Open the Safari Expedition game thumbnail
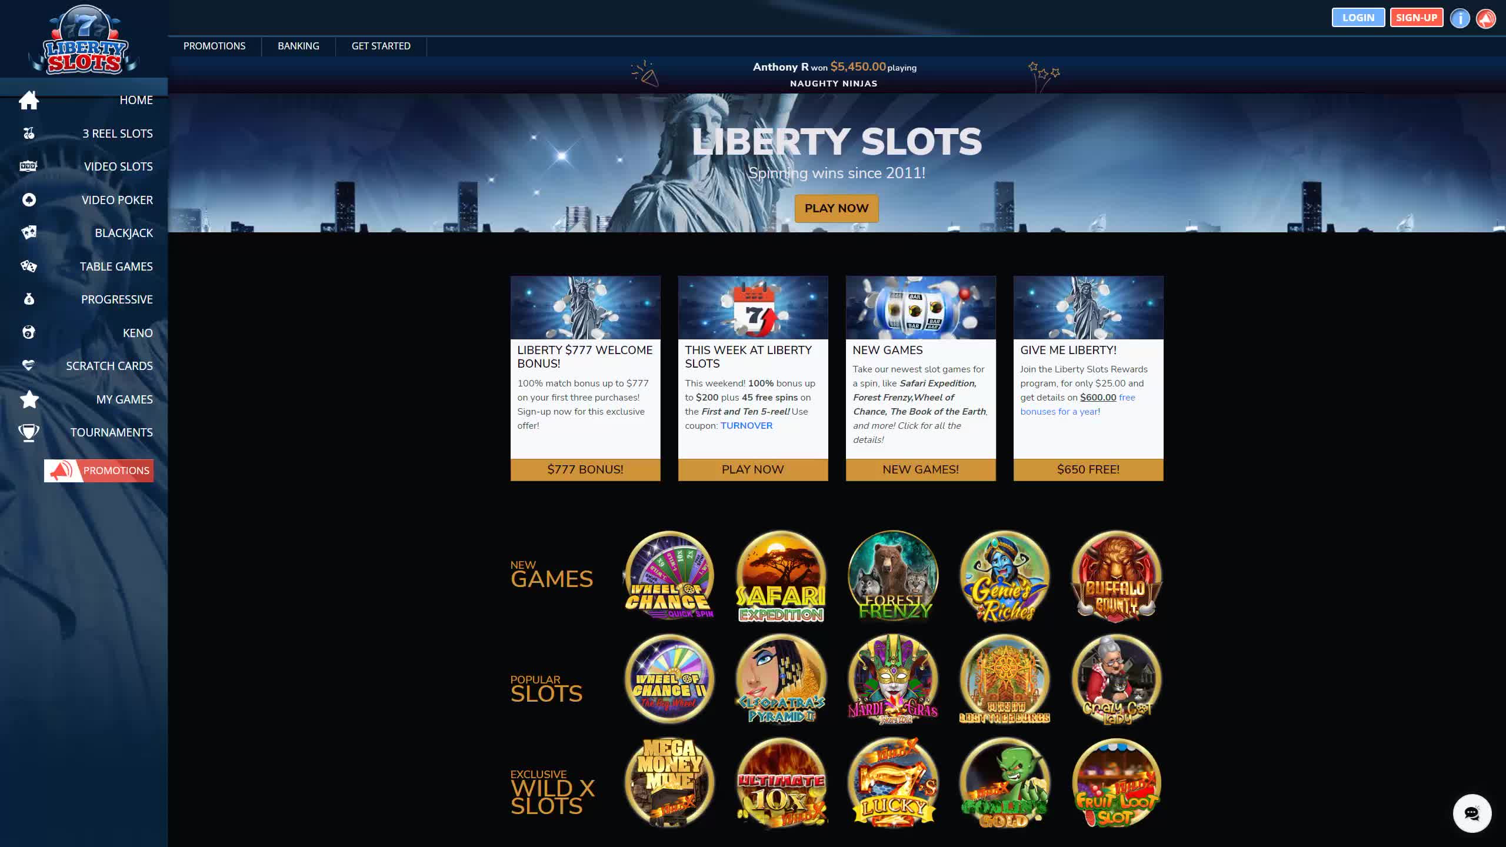Screen dimensions: 1506x847 [x=781, y=576]
